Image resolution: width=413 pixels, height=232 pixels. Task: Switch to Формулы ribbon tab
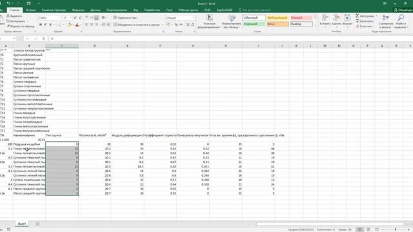(78, 10)
